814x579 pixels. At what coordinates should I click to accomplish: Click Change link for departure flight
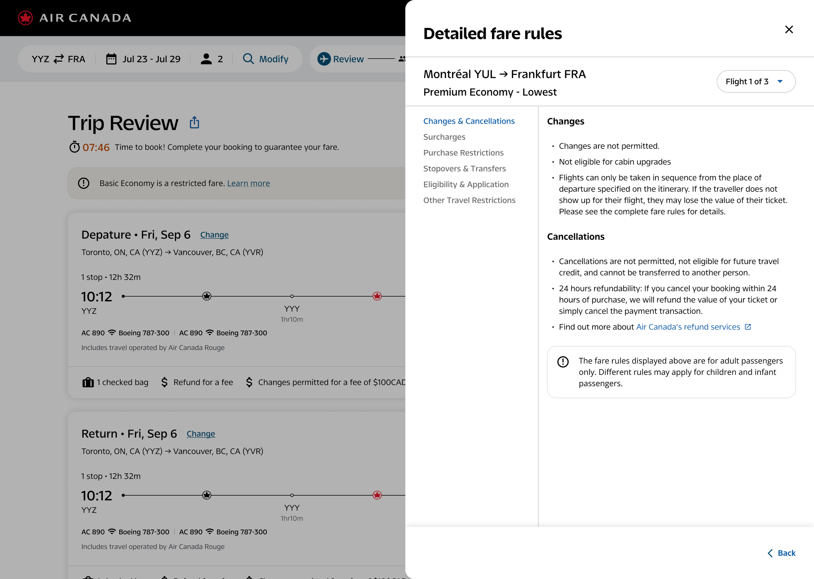[214, 235]
